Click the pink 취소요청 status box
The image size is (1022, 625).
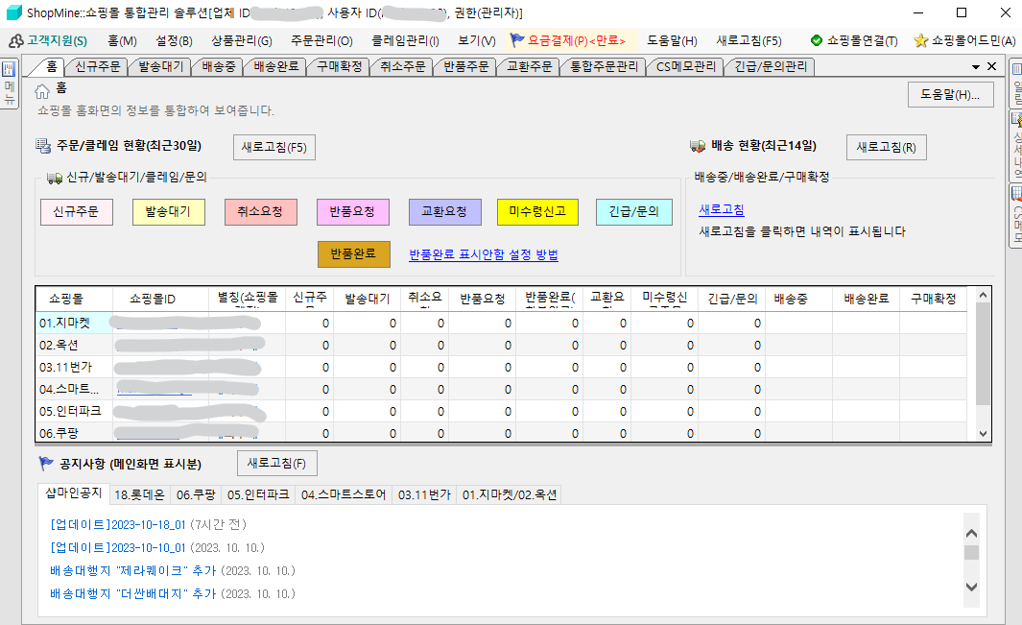click(260, 212)
